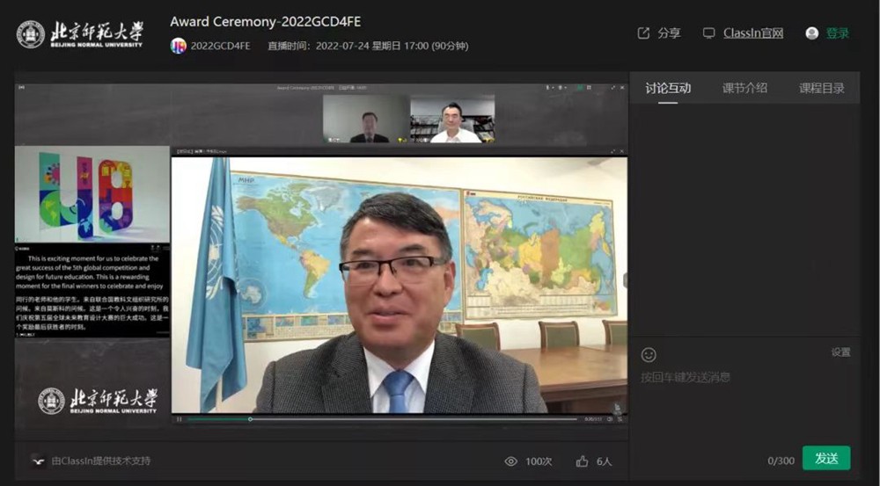Click the 6人 likes count text
The height and width of the screenshot is (486, 880).
pyautogui.click(x=604, y=461)
